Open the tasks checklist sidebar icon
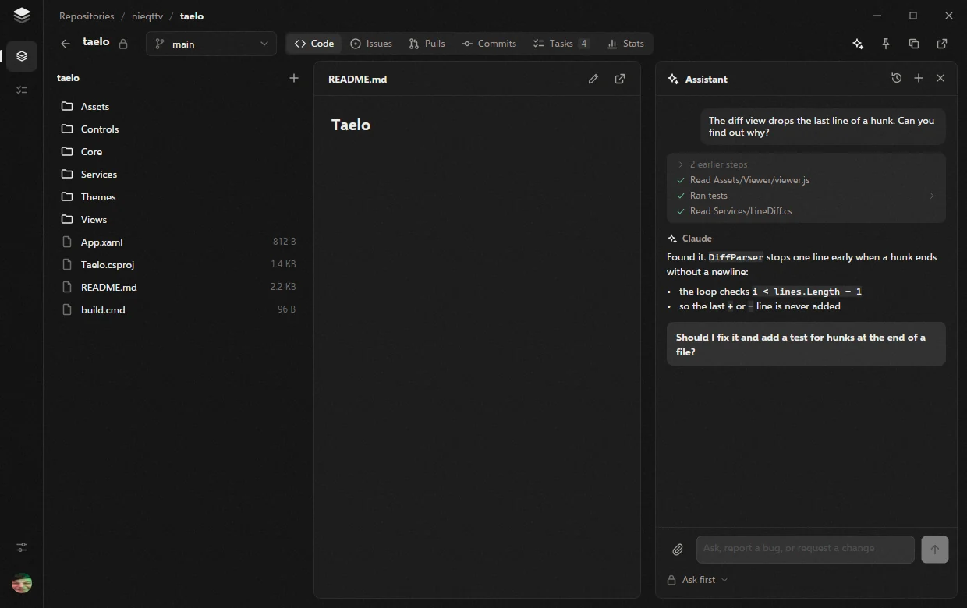This screenshot has height=608, width=967. [22, 90]
